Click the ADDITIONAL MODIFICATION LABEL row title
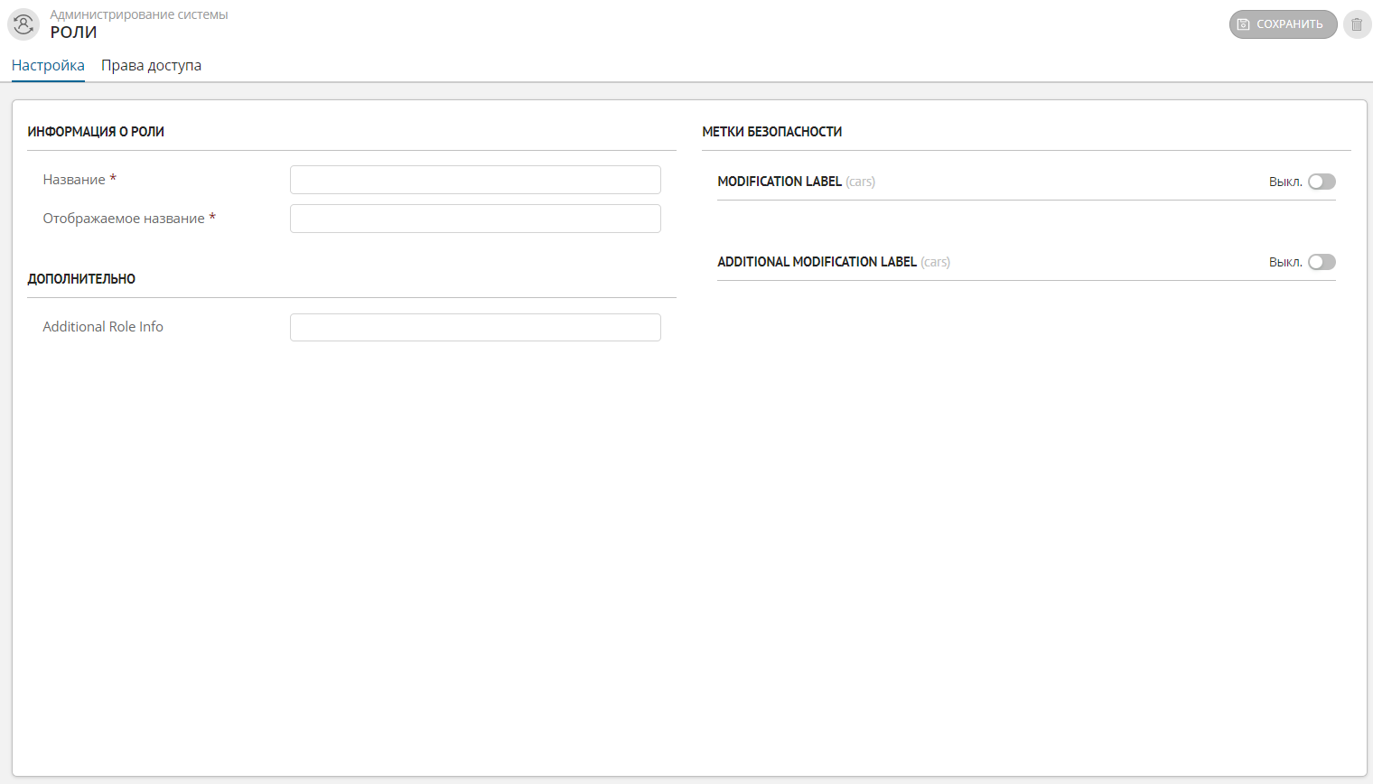 pos(817,262)
